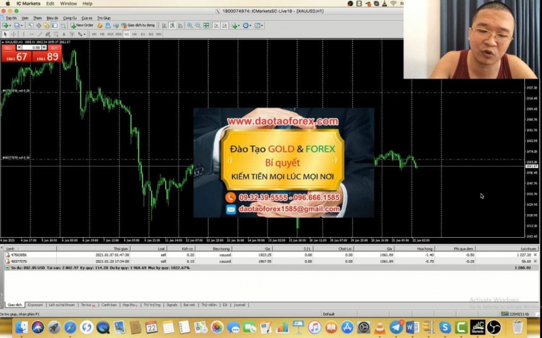
Task: Toggle the chart shift button
Action: (225, 26)
